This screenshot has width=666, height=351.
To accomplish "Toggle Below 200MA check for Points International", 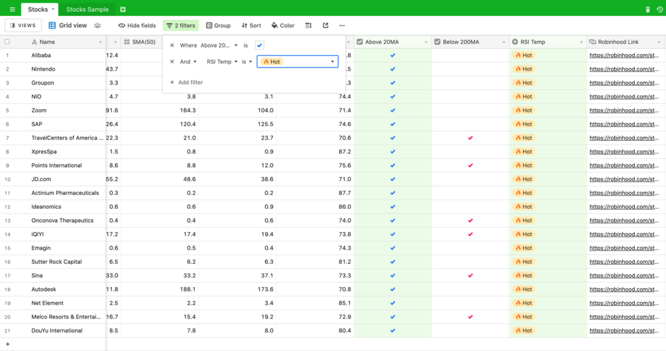I will [471, 165].
